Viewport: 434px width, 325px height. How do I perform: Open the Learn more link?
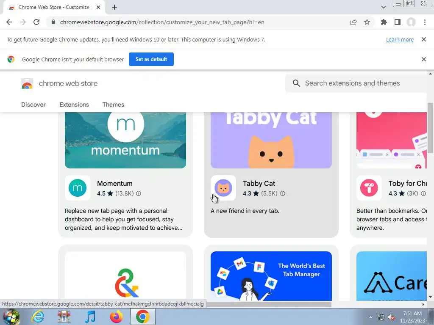400,39
